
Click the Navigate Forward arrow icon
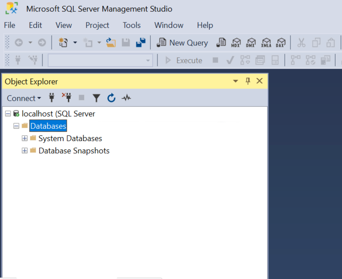point(42,42)
